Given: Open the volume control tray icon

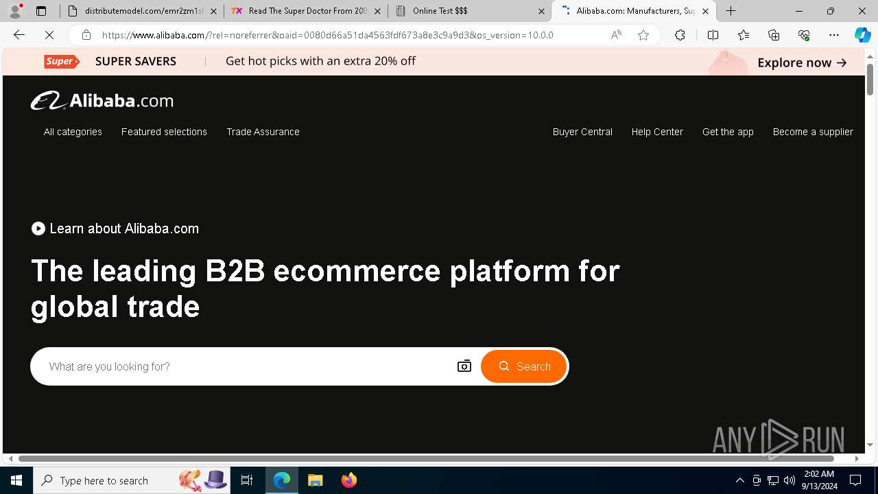Looking at the screenshot, I should pyautogui.click(x=790, y=480).
